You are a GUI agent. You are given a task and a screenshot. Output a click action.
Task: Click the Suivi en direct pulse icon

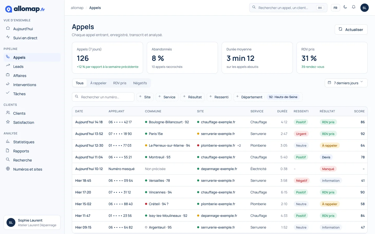(8, 37)
